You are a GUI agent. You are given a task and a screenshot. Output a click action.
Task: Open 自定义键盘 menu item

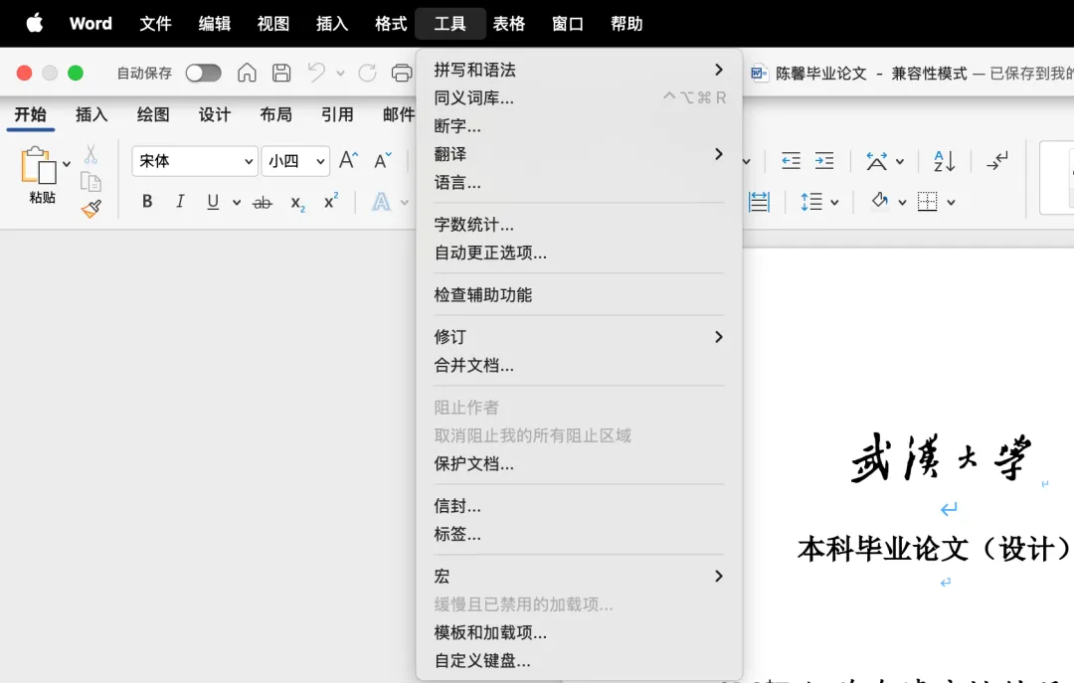pos(579,660)
